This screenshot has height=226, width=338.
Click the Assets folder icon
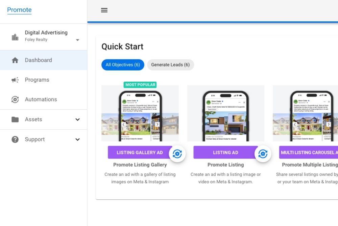pyautogui.click(x=15, y=119)
